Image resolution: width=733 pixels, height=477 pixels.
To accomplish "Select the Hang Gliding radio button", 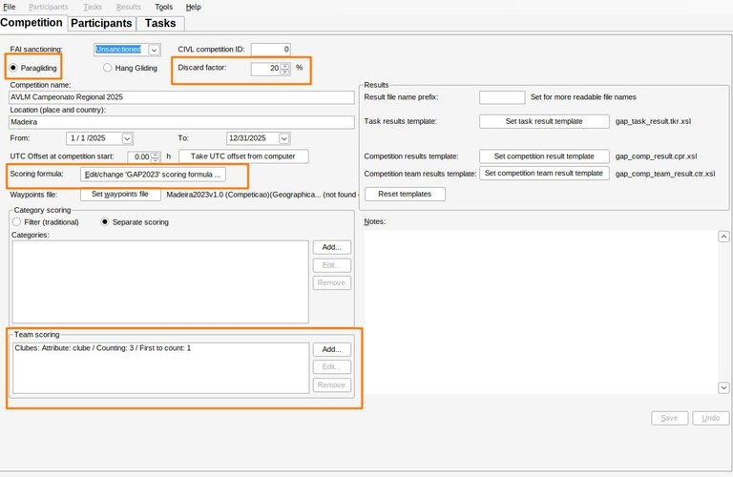I will pyautogui.click(x=108, y=68).
